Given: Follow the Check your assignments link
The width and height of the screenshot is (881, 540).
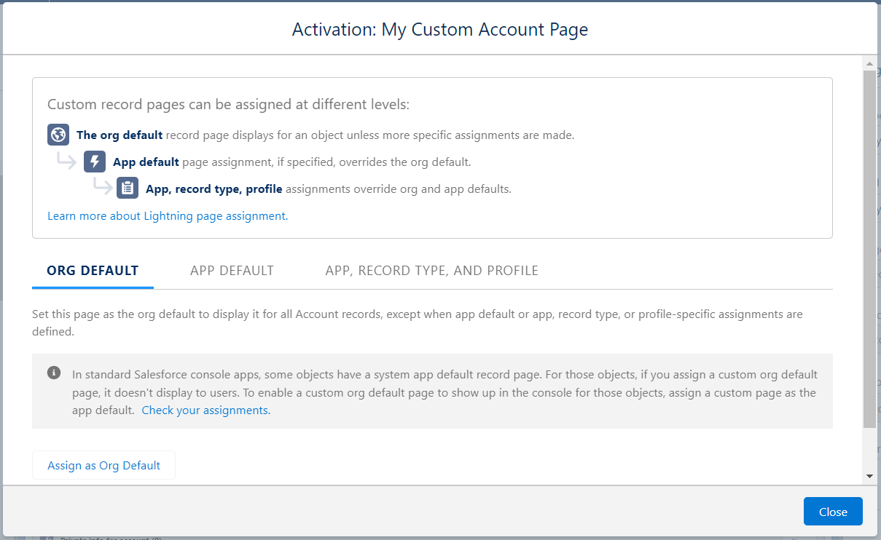Looking at the screenshot, I should (x=205, y=410).
